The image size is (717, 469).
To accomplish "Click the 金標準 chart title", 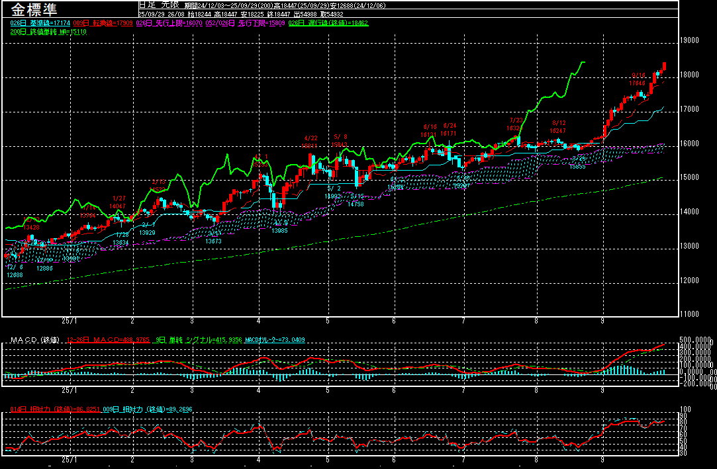I will point(34,9).
